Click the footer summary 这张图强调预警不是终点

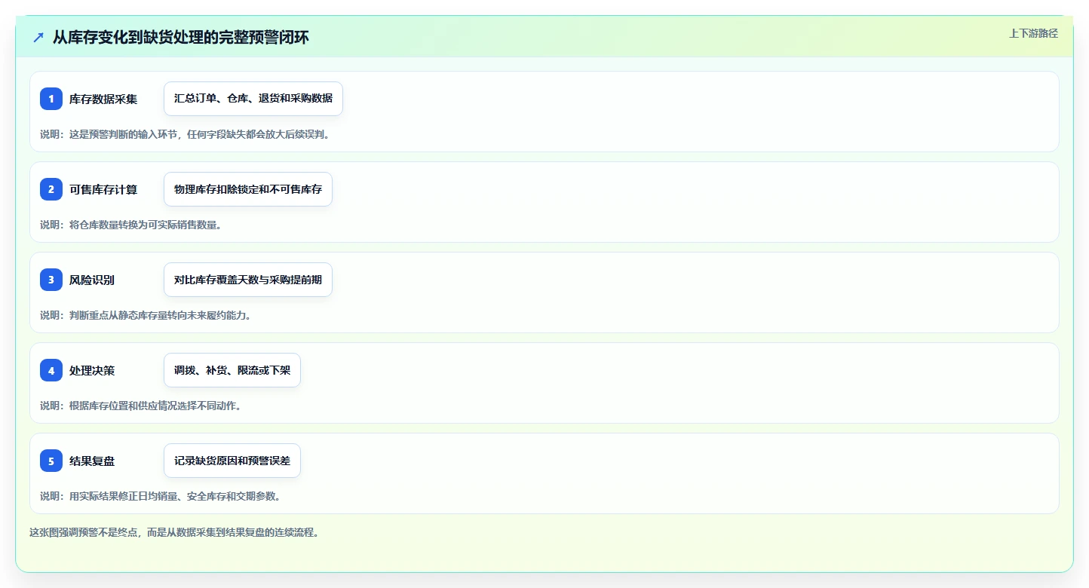click(x=83, y=532)
